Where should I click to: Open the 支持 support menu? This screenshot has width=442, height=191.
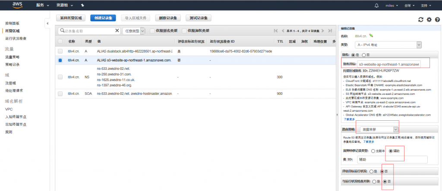click(x=426, y=5)
